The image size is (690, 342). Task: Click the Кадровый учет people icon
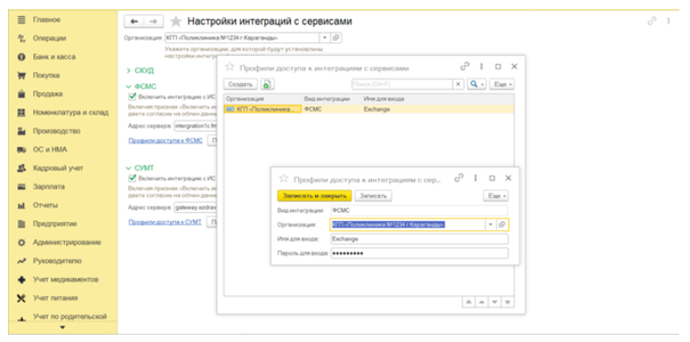coord(21,168)
